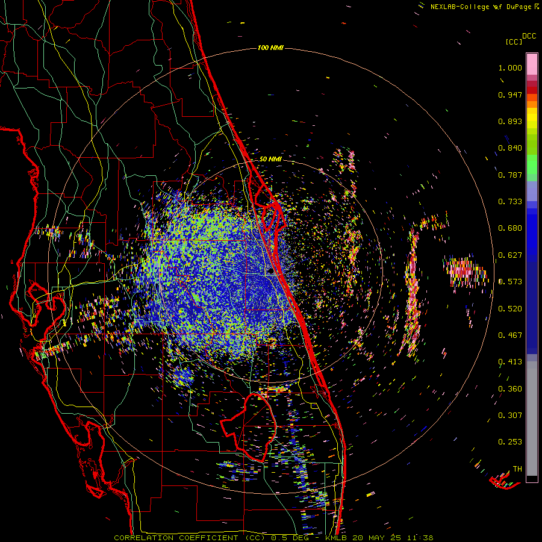Select the 50 NMI range ring label
542x542 pixels.
point(270,159)
